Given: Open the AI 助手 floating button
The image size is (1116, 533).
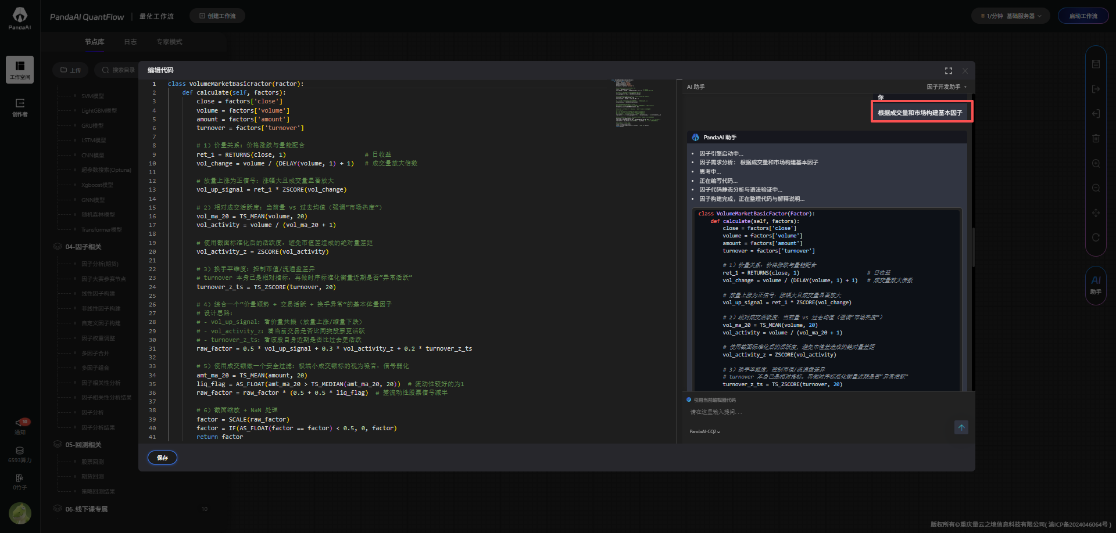Looking at the screenshot, I should click(1096, 284).
